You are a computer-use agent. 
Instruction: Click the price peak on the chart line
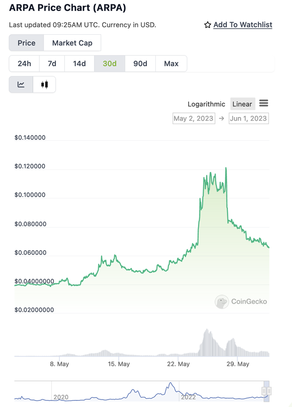[x=226, y=168]
